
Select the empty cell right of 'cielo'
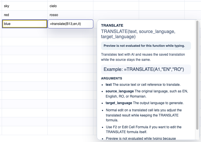[x=116, y=6]
